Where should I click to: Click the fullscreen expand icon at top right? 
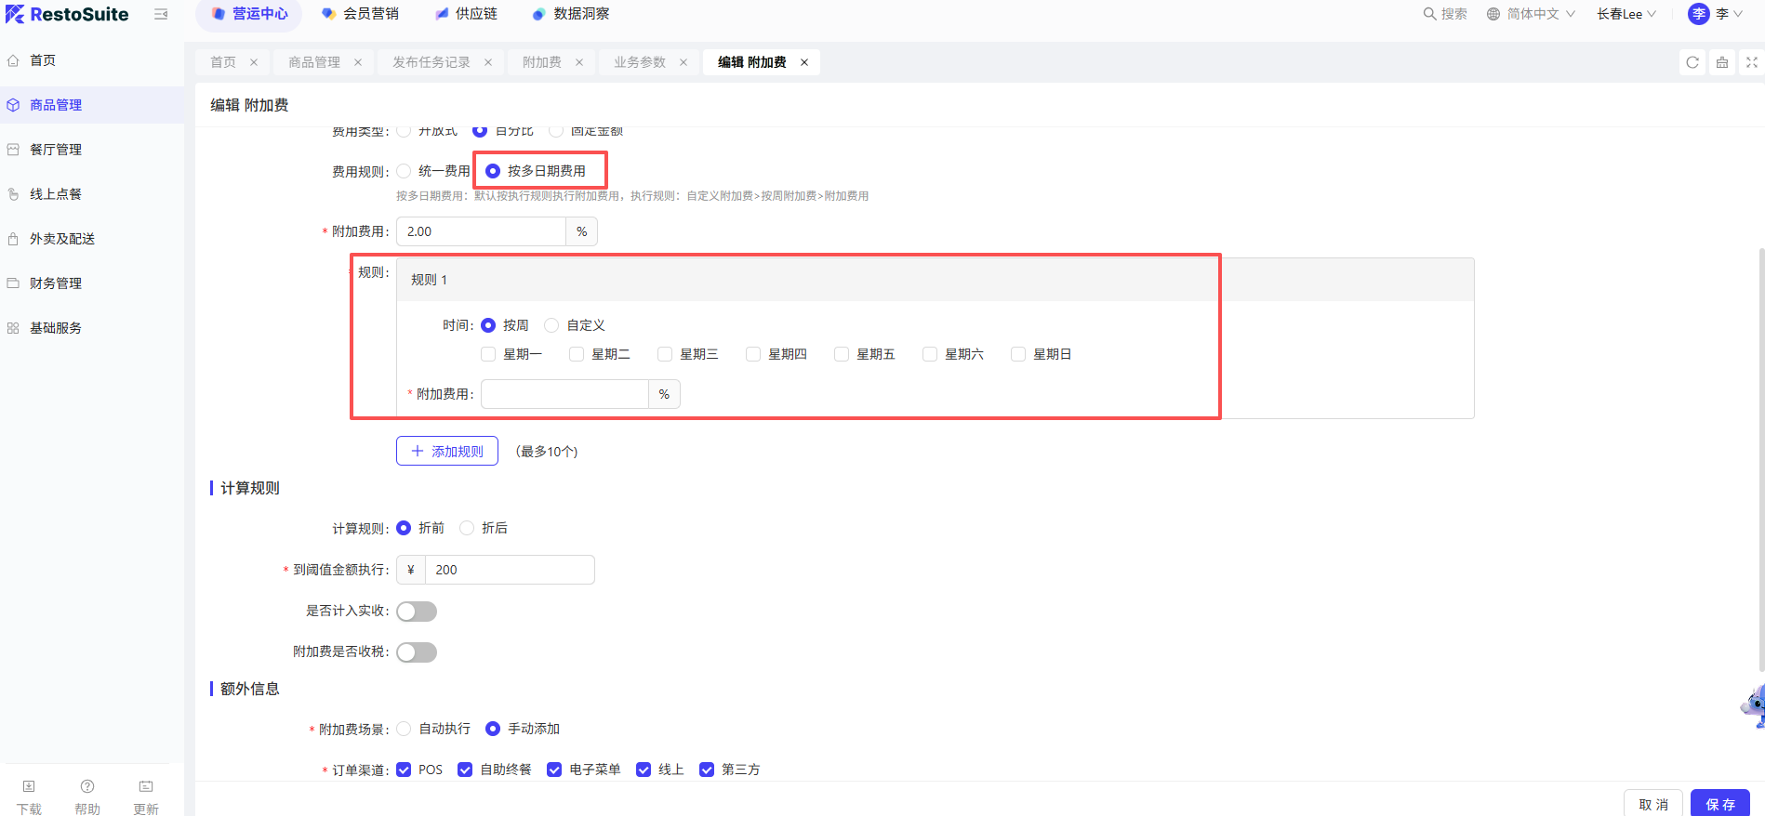coord(1752,62)
